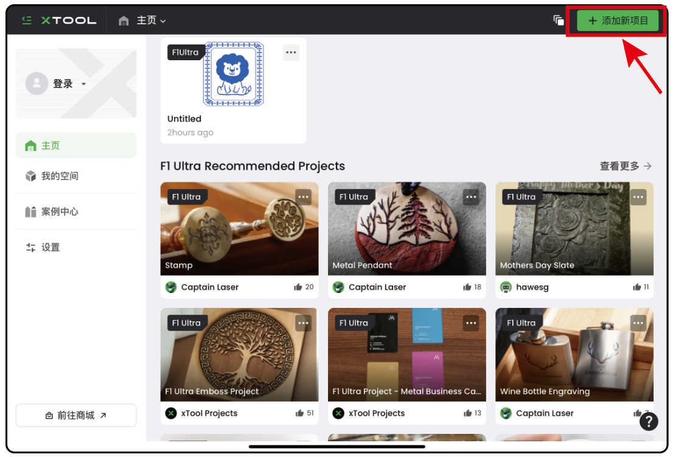Like the F1 Ultra Emboss Project
The image size is (673, 457).
[299, 413]
